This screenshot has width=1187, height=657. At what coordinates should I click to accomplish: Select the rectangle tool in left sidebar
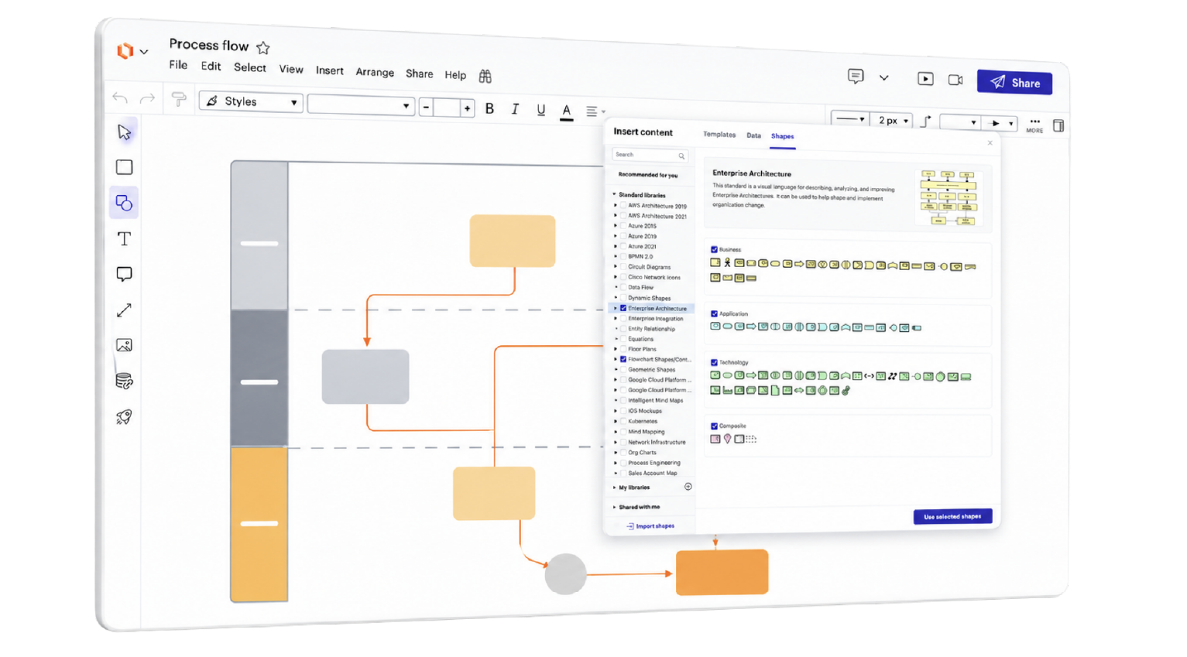tap(124, 167)
